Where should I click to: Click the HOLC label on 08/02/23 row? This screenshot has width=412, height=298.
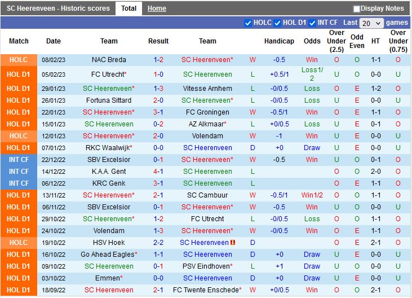pos(19,60)
